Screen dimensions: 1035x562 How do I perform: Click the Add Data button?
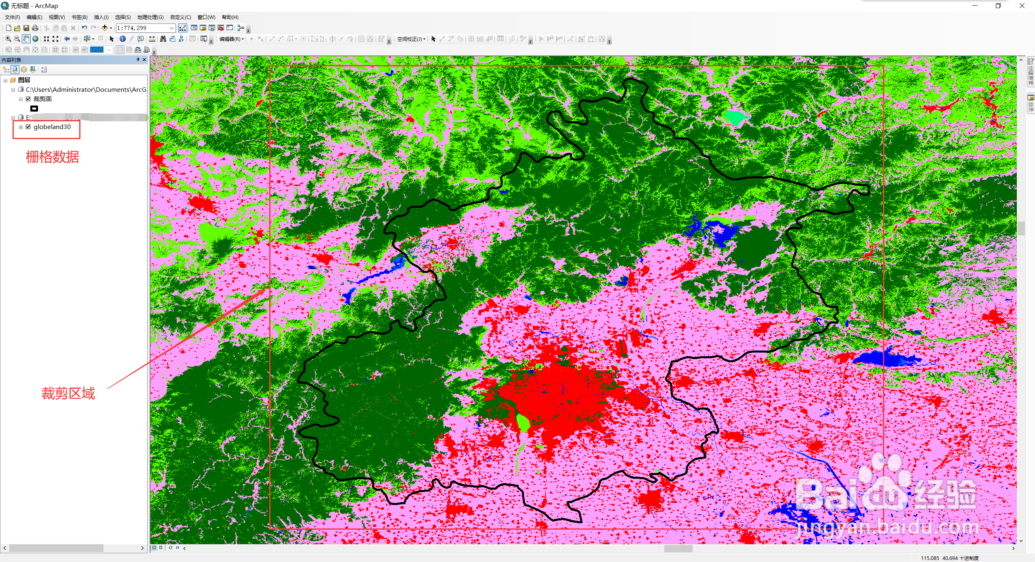pos(104,28)
